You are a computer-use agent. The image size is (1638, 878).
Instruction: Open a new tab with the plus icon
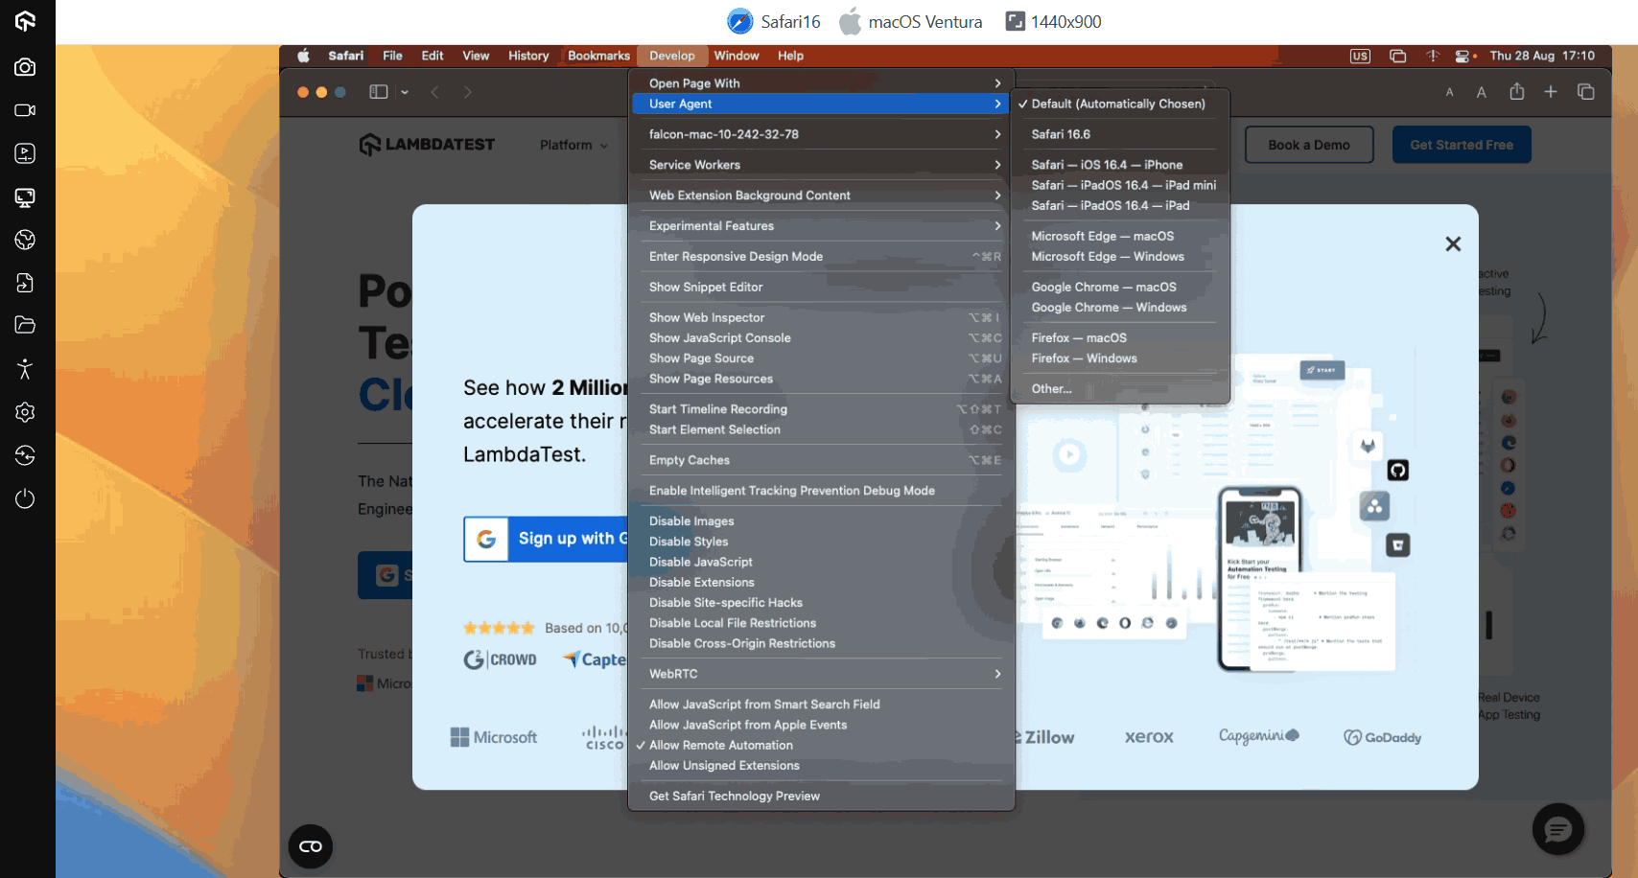coord(1551,91)
